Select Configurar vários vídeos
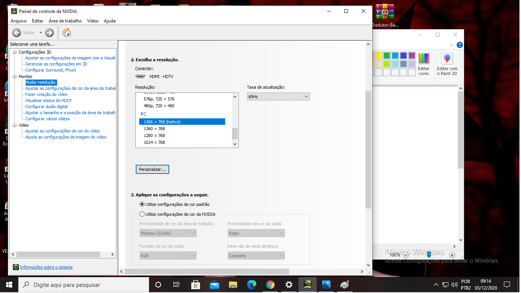This screenshot has height=293, width=521. [48, 119]
